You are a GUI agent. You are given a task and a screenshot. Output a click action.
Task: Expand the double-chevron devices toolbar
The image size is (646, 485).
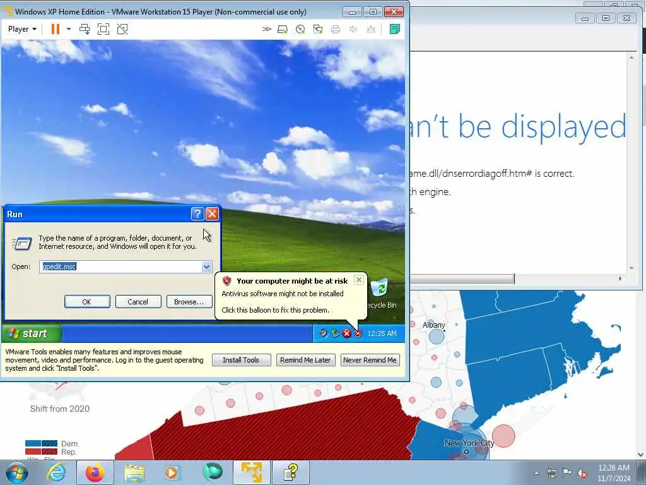[267, 29]
